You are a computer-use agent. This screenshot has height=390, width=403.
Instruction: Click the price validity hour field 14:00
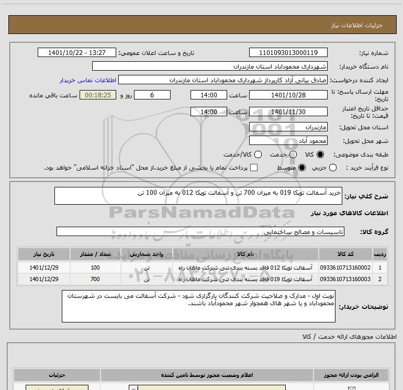click(209, 112)
